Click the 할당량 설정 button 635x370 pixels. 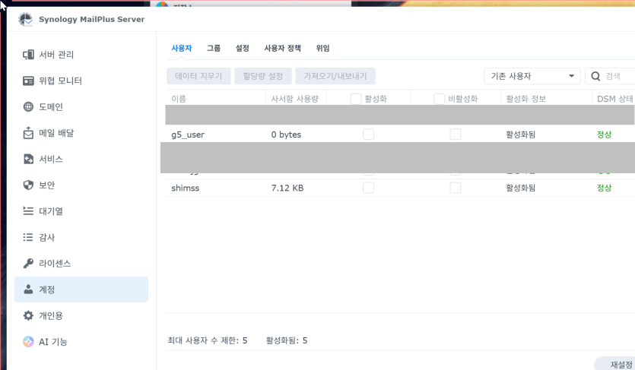263,76
